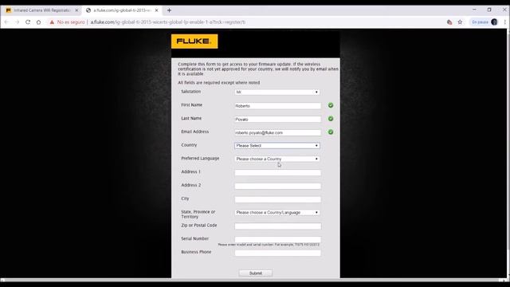Submit the registration form
This screenshot has height=287, width=510.
tap(256, 273)
